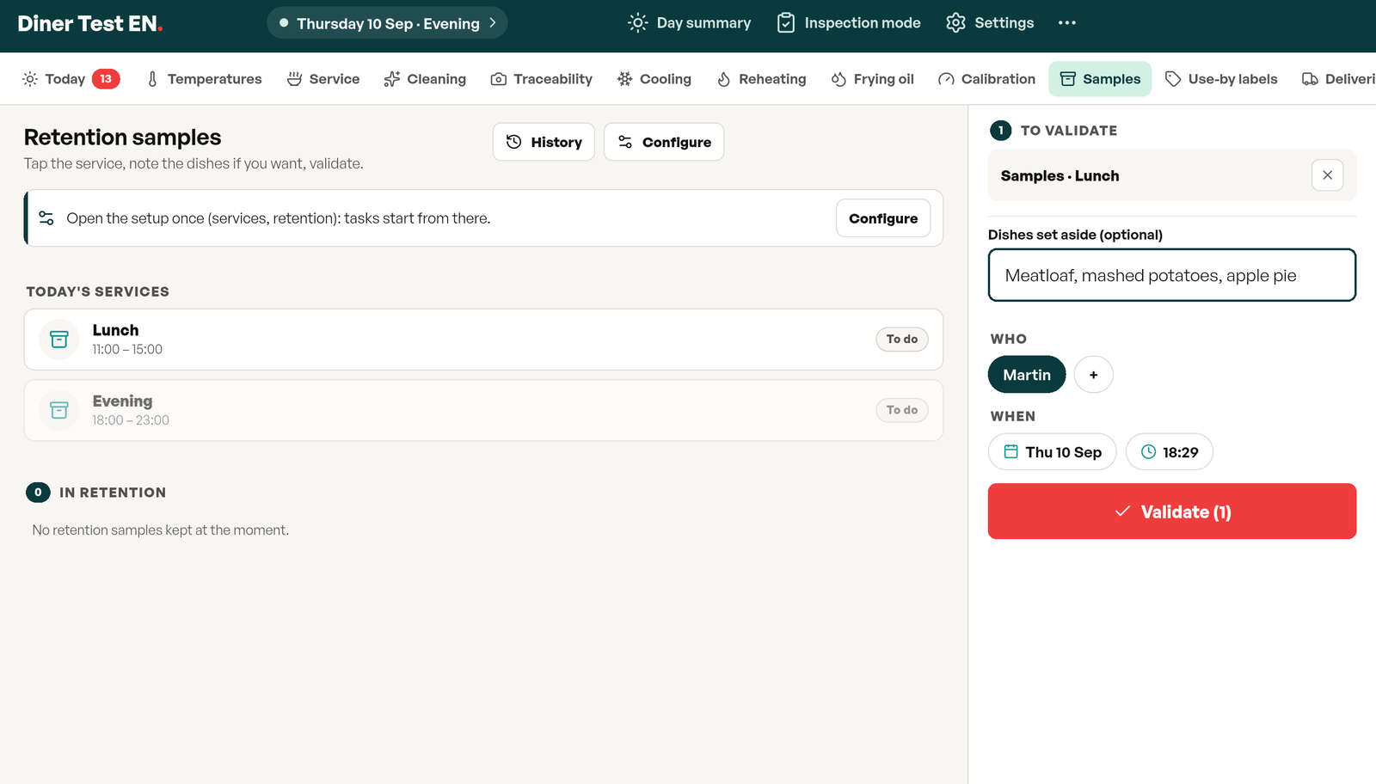Click the No retention samples kept message

pyautogui.click(x=161, y=530)
